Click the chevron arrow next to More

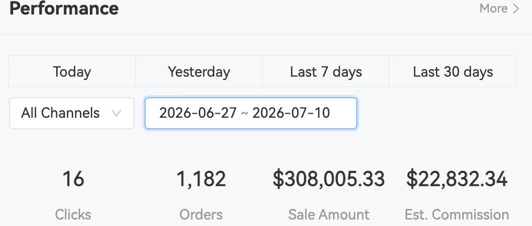point(516,9)
